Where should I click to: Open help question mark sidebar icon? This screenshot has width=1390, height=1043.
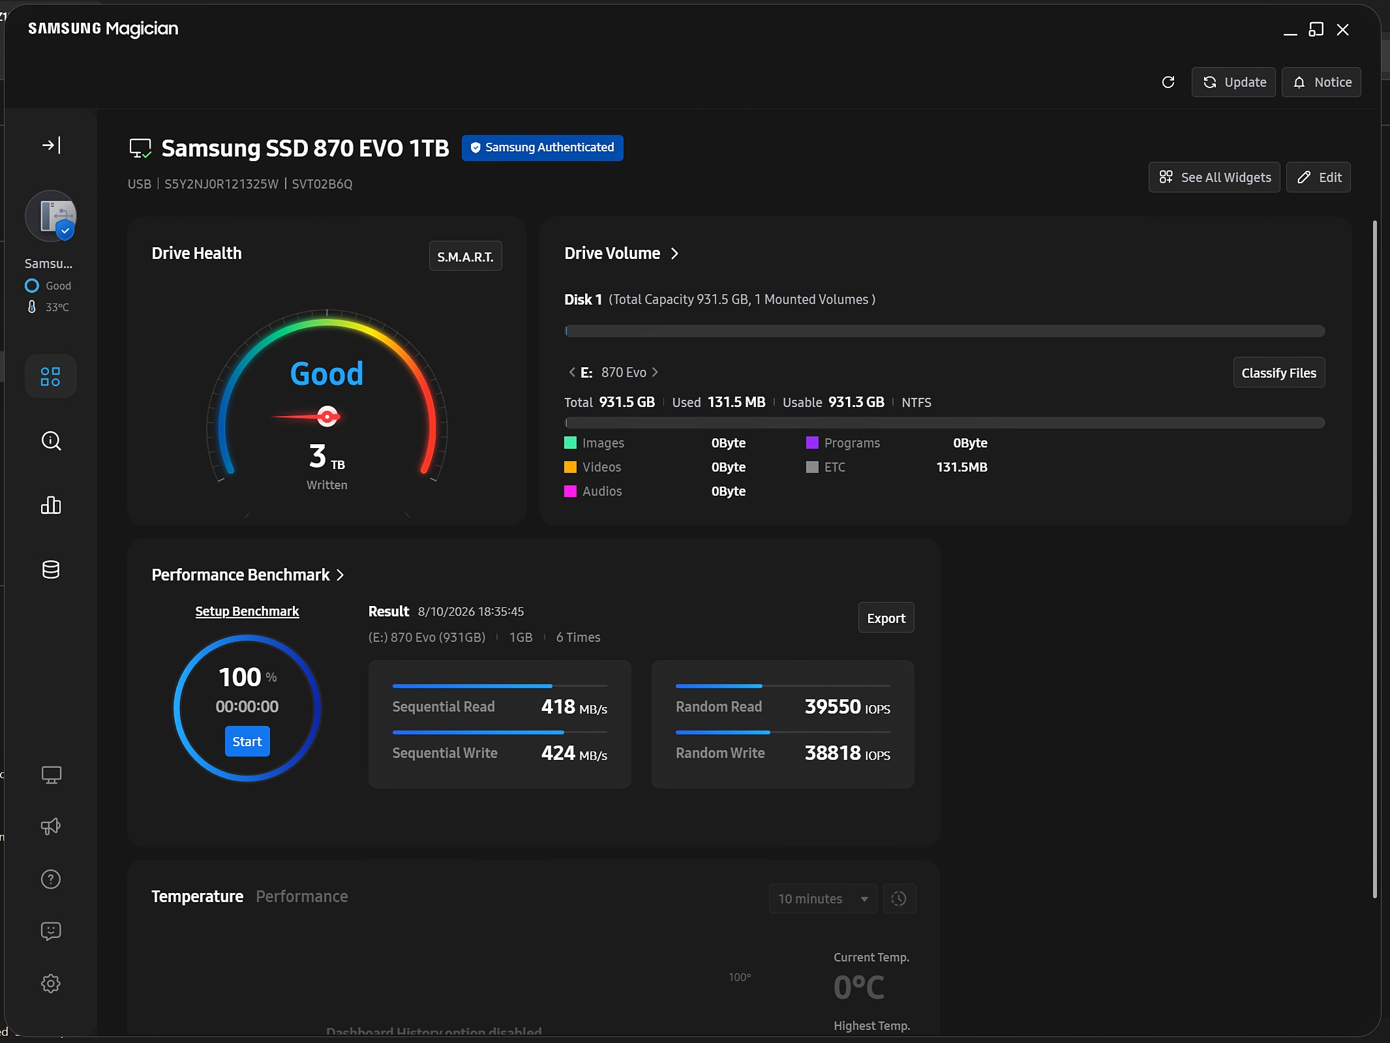[x=51, y=879]
